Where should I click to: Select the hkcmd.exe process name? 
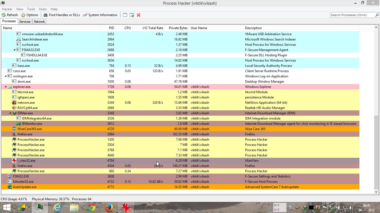click(25, 92)
